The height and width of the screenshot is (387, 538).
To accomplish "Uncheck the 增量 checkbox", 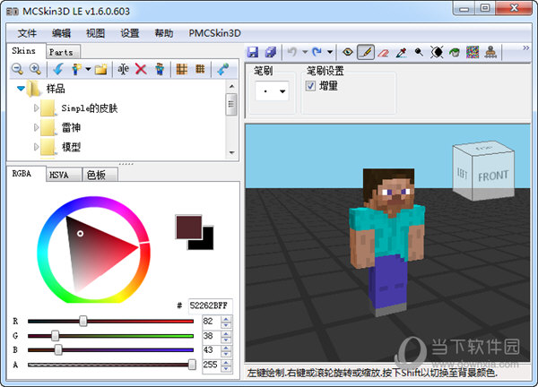I will (310, 86).
